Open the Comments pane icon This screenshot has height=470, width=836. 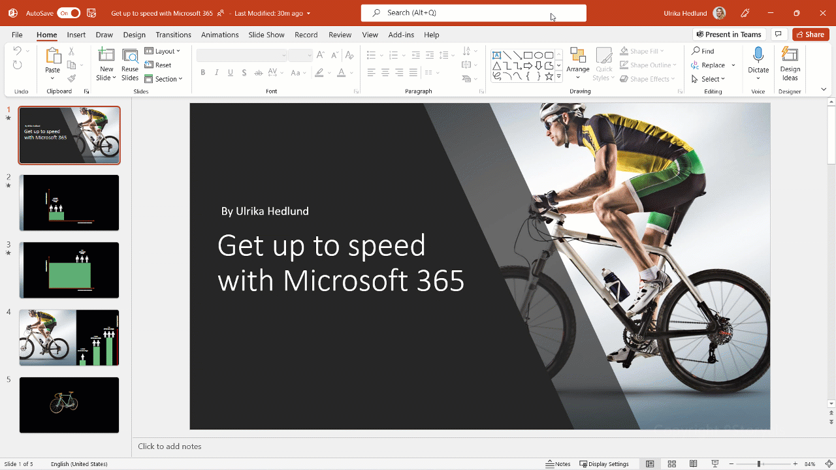click(x=778, y=35)
